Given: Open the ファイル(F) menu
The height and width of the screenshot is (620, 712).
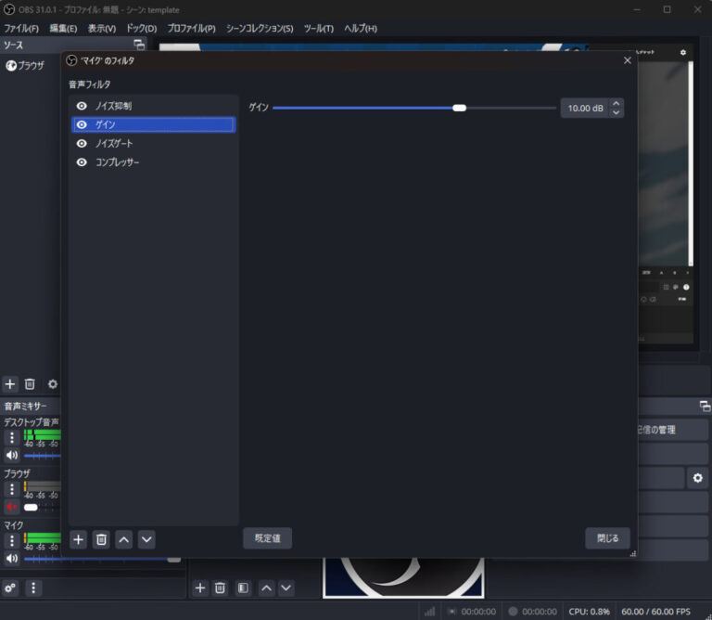Looking at the screenshot, I should [21, 29].
